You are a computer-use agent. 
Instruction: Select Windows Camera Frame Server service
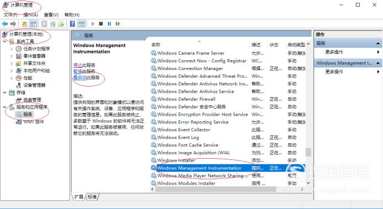click(x=191, y=53)
